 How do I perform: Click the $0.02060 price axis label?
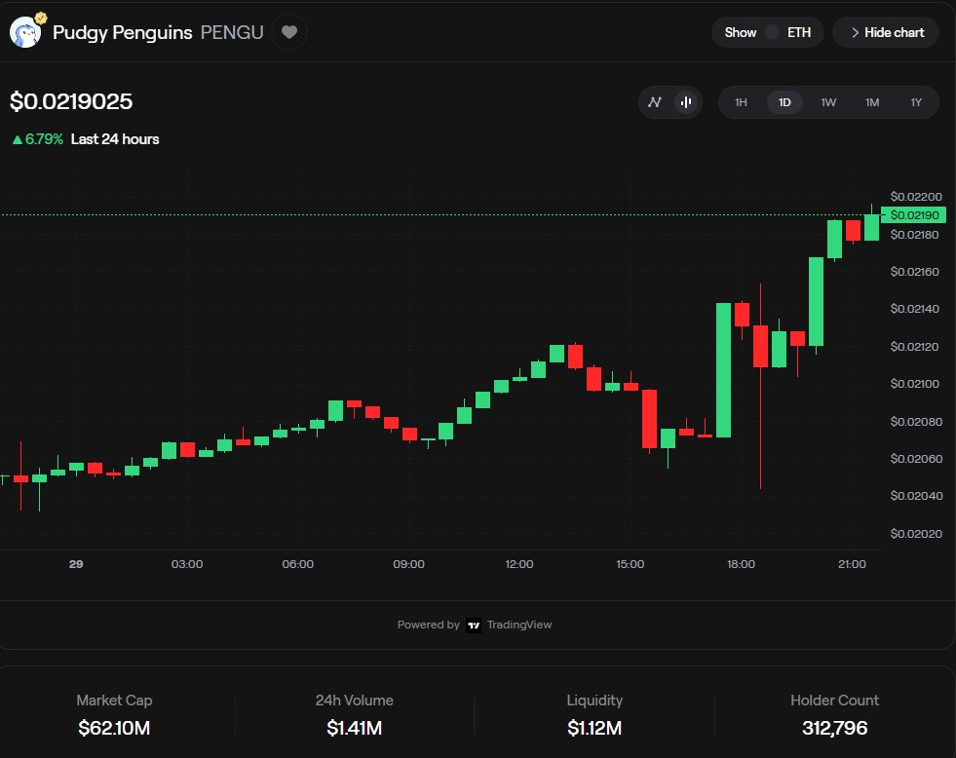pos(916,459)
